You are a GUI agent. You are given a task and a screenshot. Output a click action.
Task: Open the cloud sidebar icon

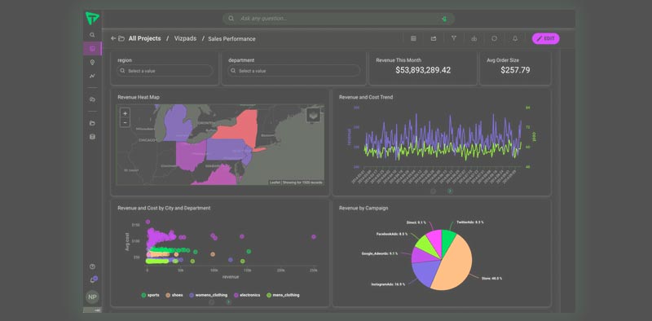coord(92,99)
